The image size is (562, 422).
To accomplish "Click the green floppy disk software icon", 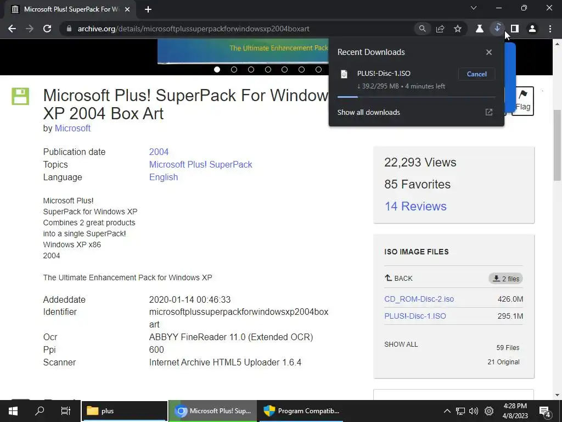I will [20, 96].
